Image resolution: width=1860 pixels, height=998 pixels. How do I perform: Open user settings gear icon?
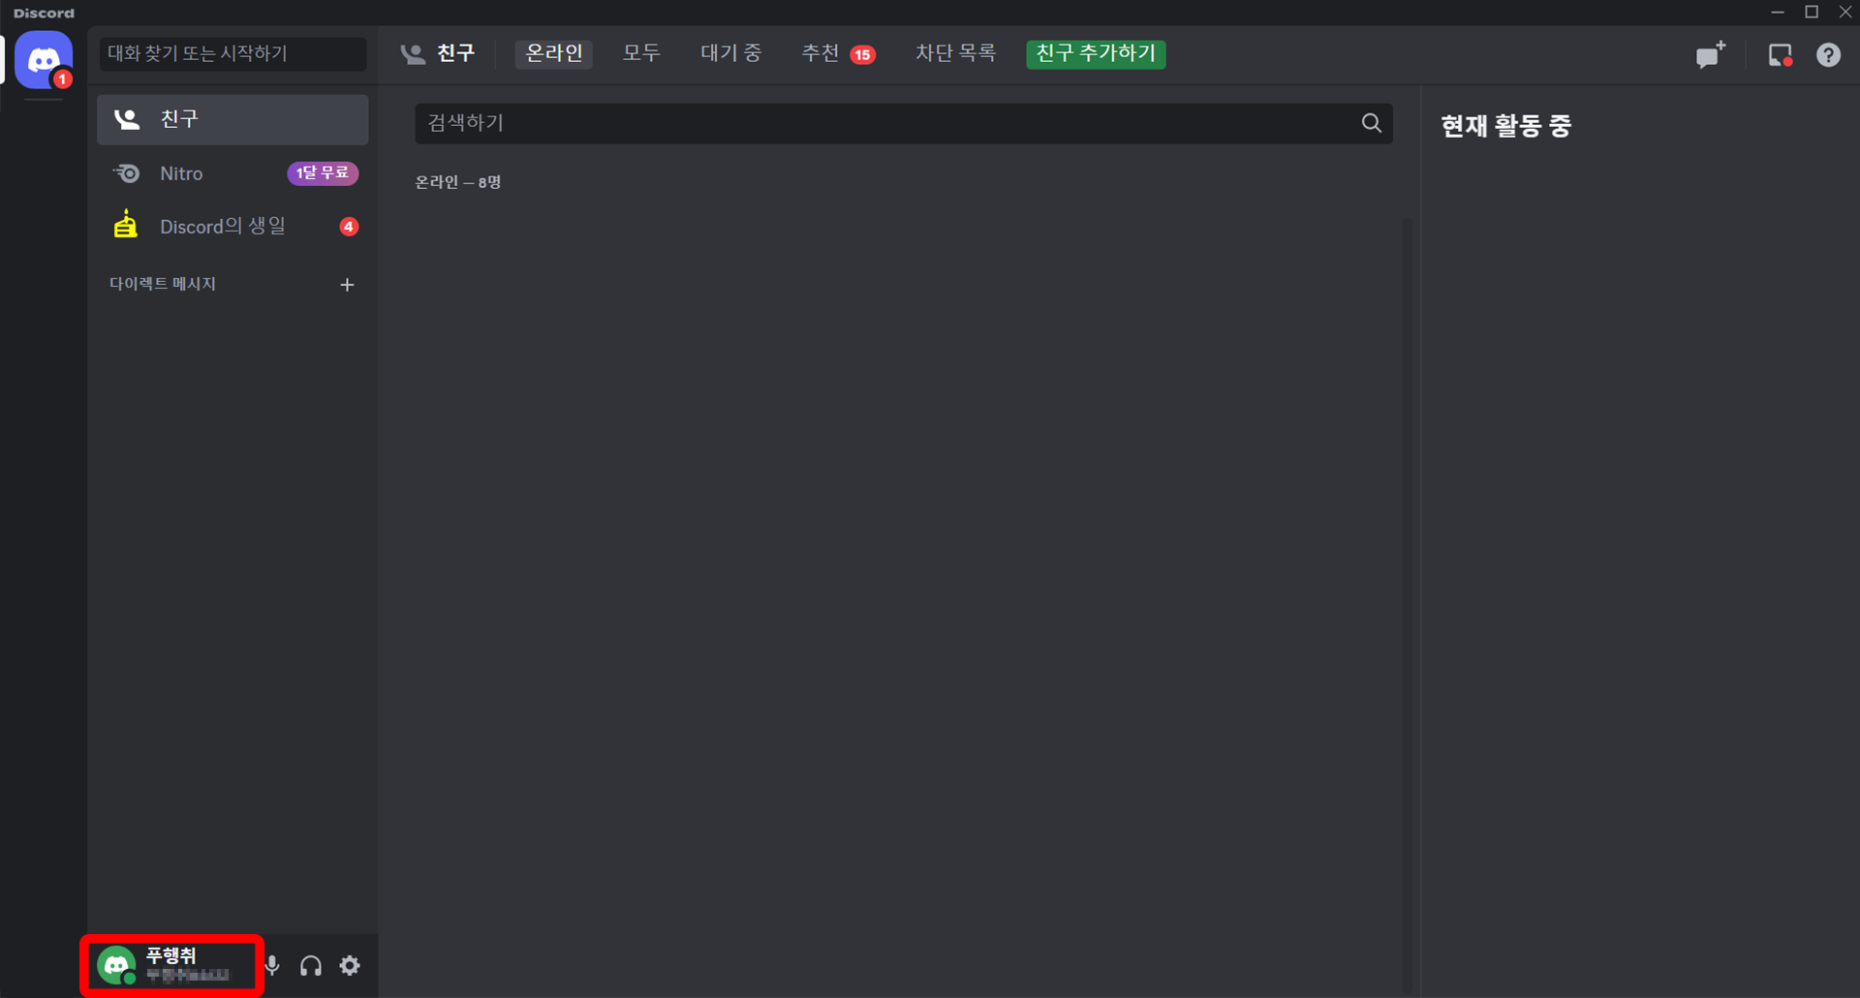tap(350, 965)
